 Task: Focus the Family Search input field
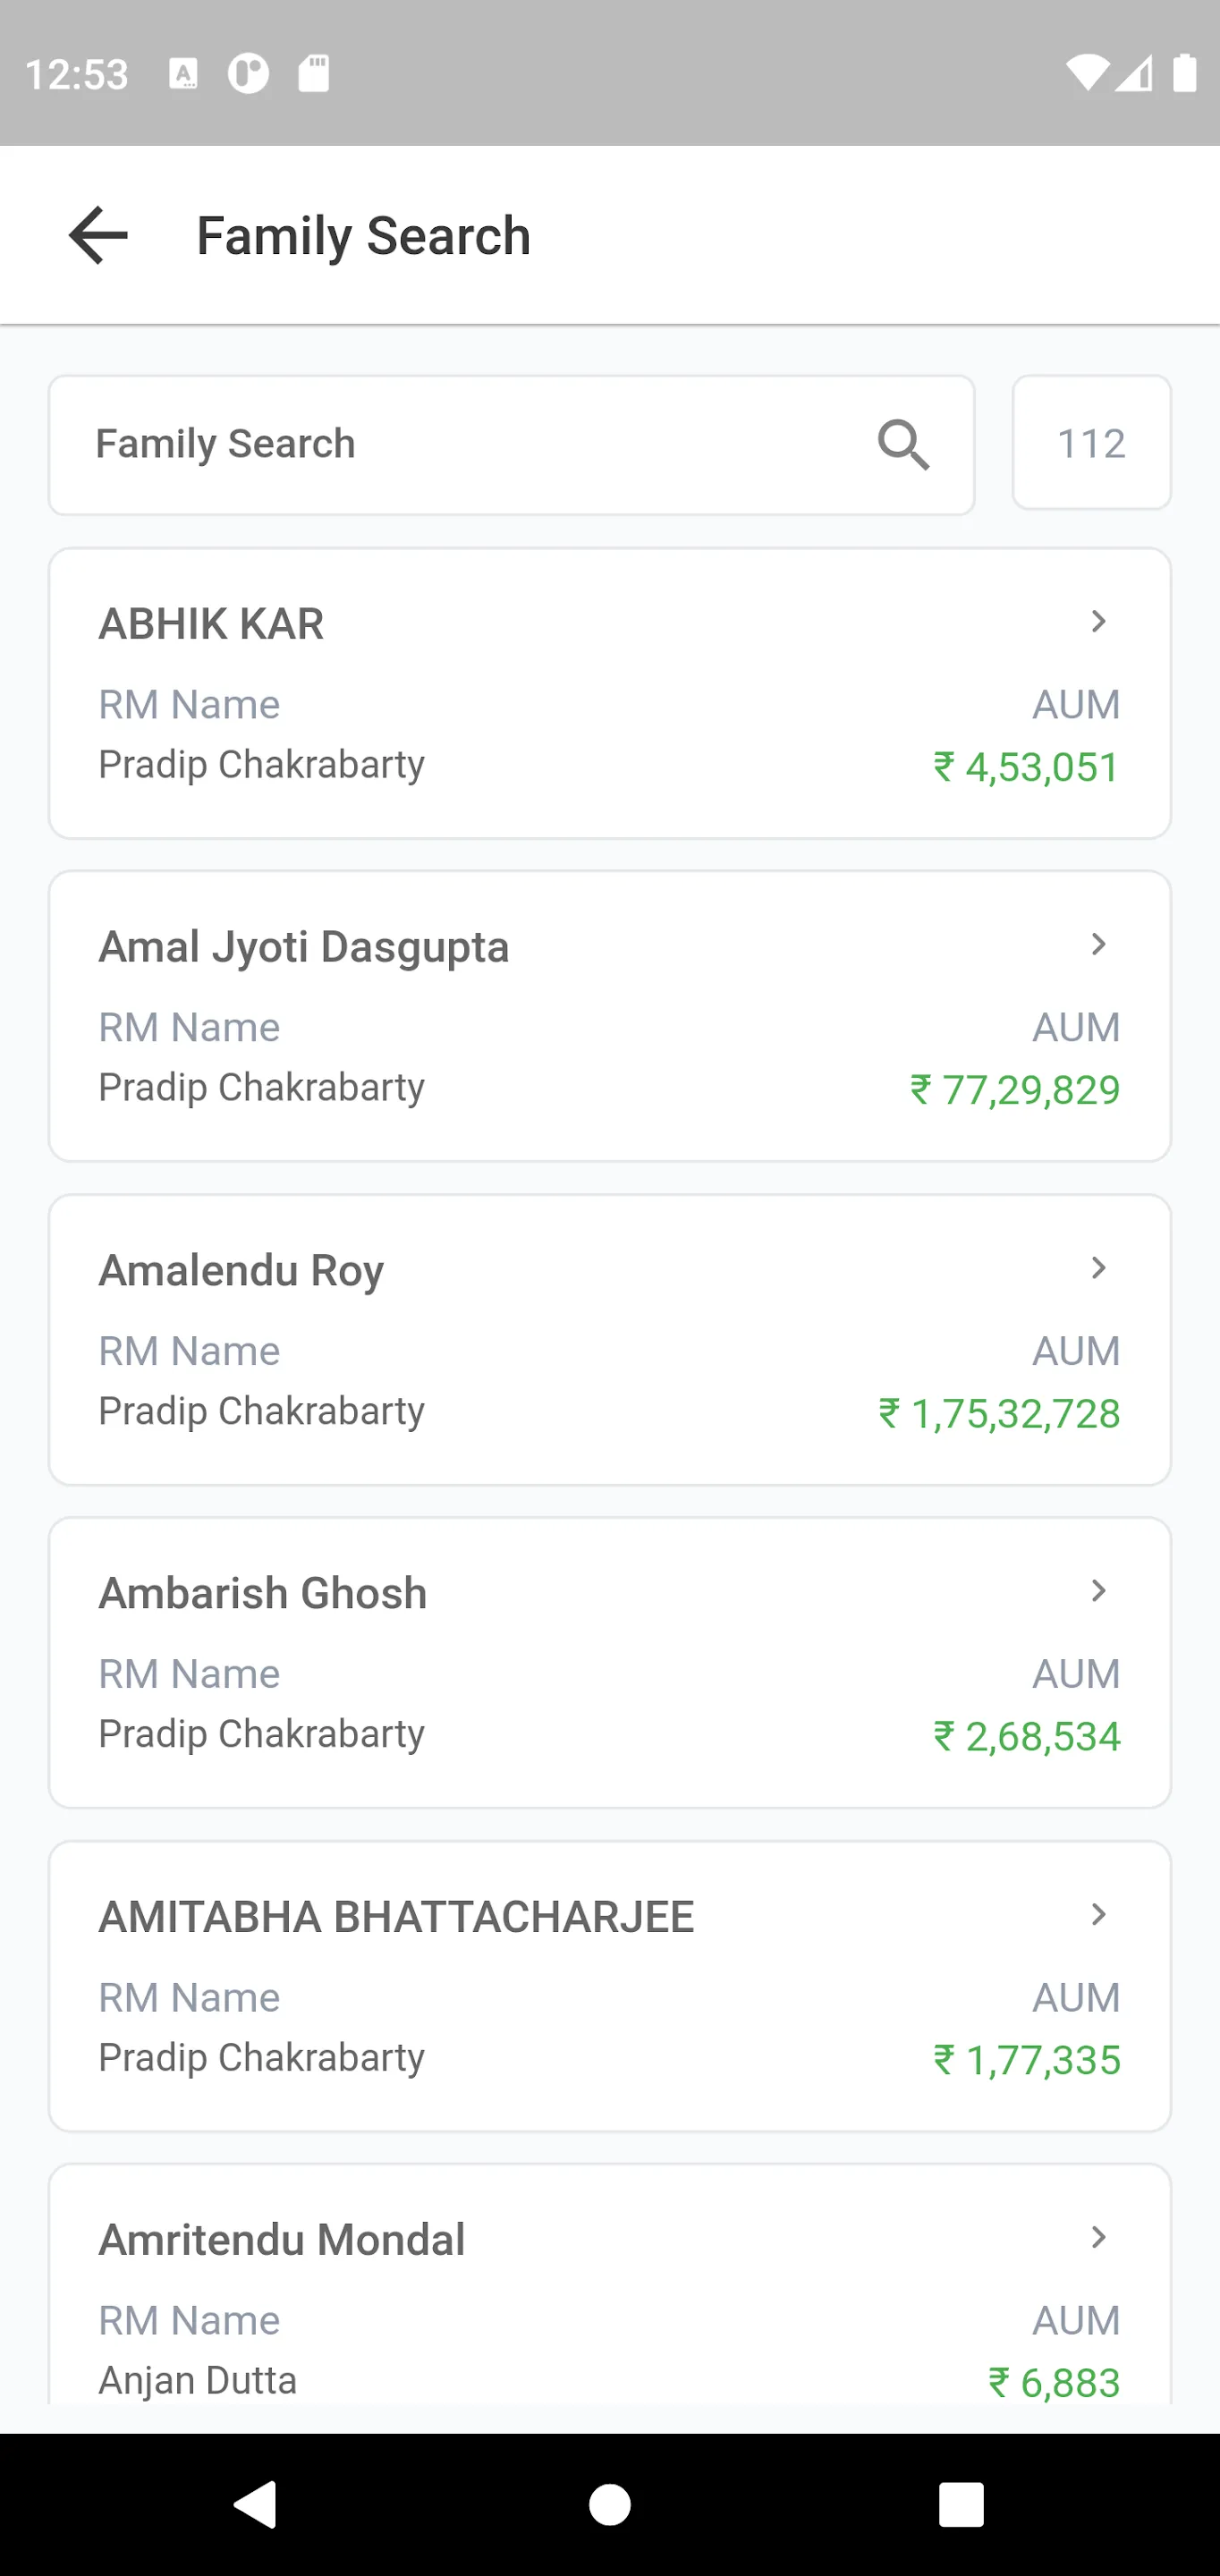coord(511,445)
